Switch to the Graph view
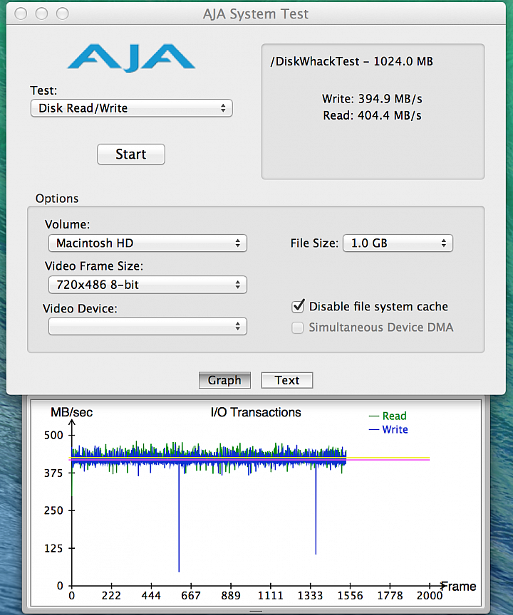The image size is (513, 615). 224,380
